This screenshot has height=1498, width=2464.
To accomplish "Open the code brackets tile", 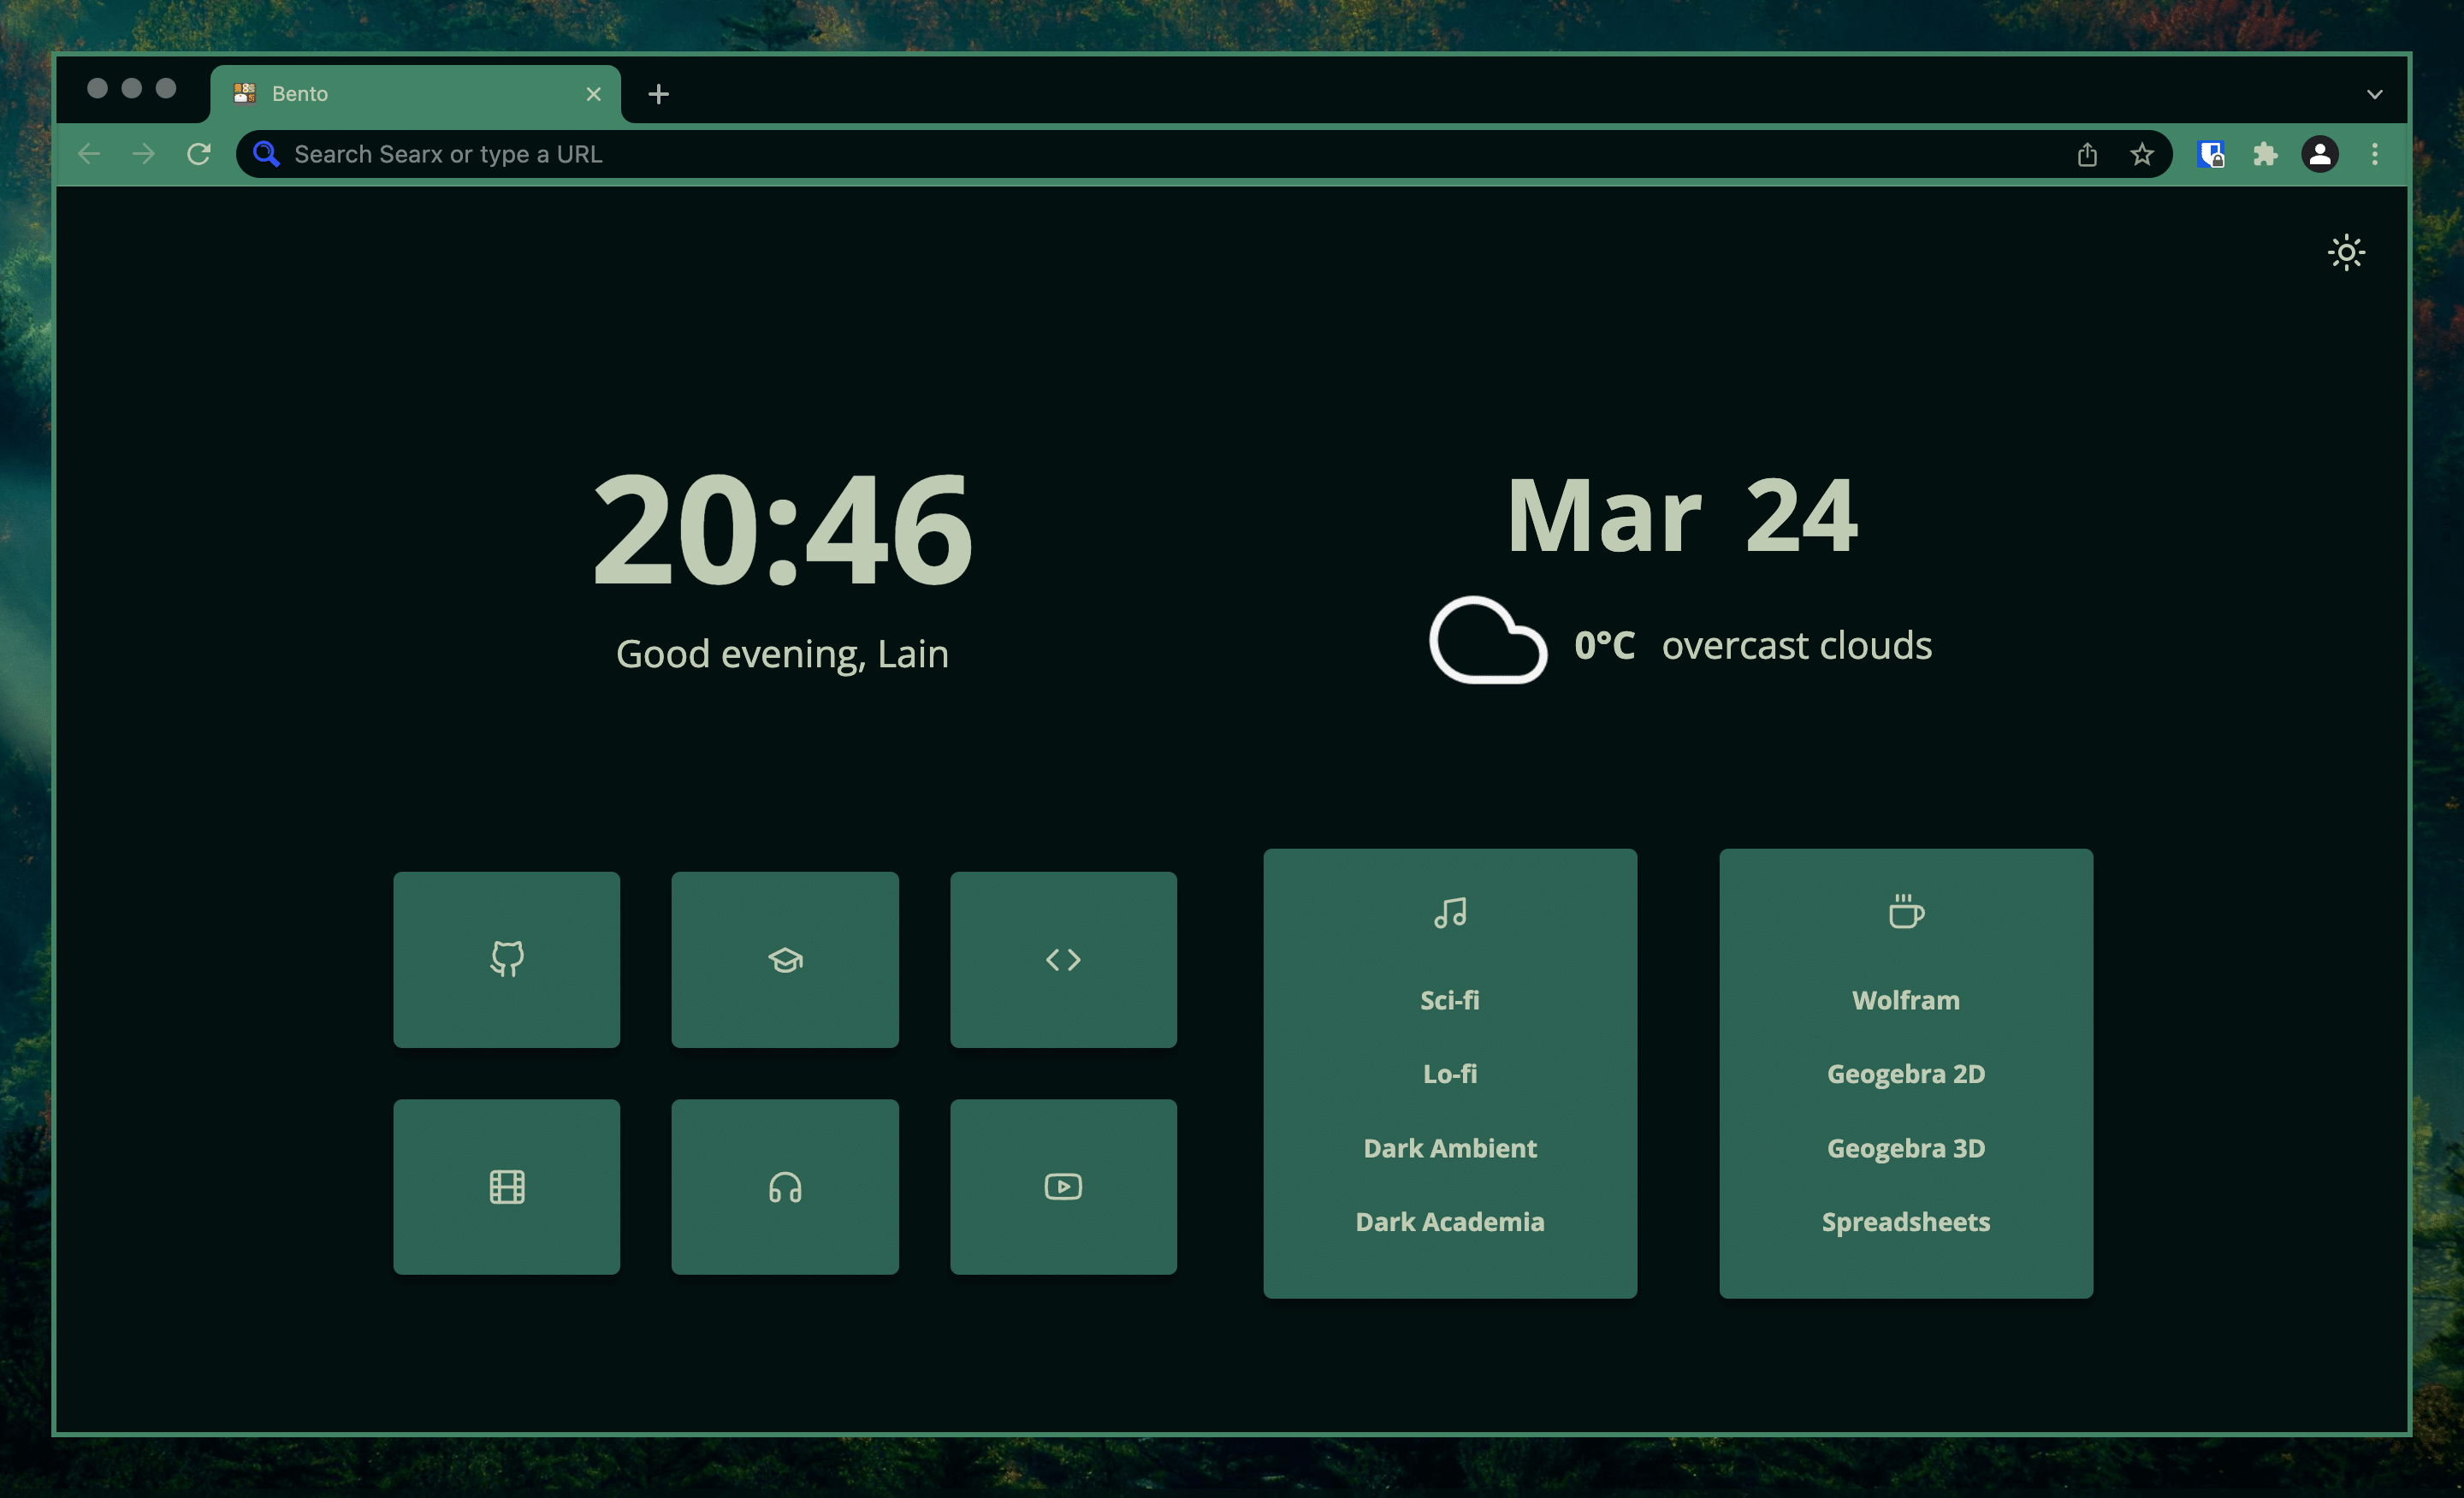I will 1063,960.
